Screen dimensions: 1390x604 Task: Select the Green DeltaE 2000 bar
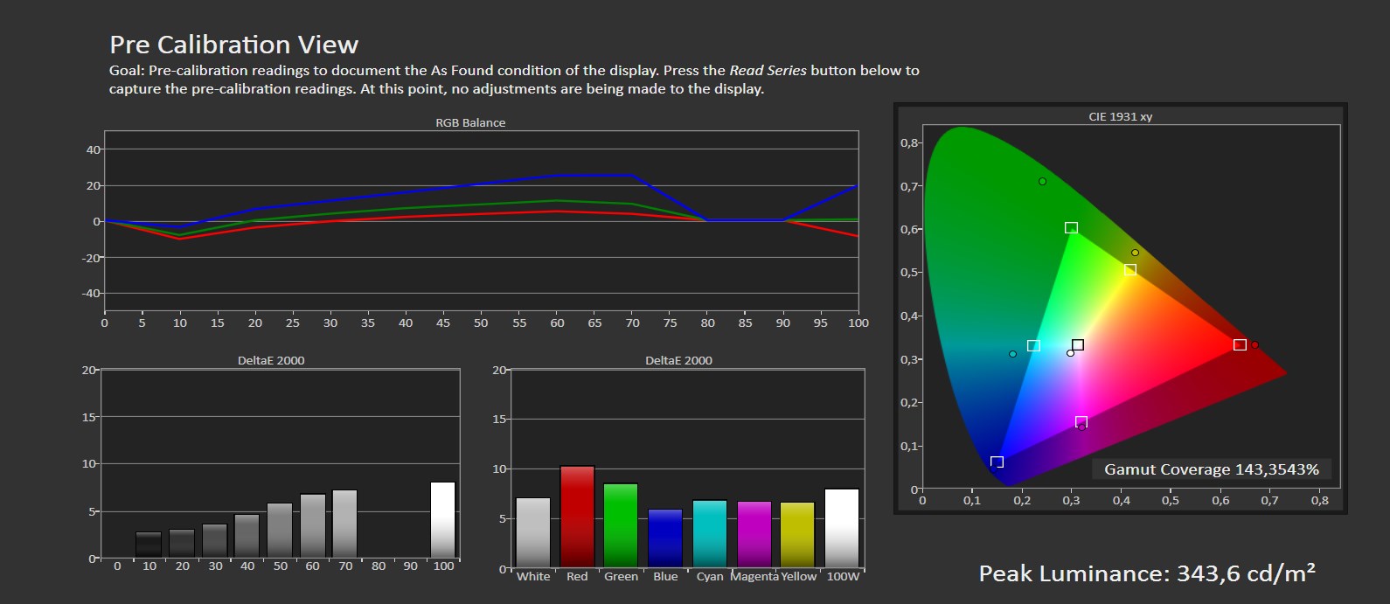[x=621, y=525]
